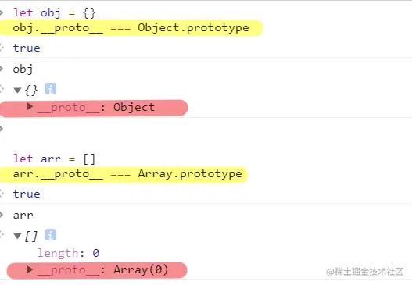Viewport: 412px width, 285px height.
Task: Click obj.__proto__ === Object.prototype line
Action: [131, 28]
